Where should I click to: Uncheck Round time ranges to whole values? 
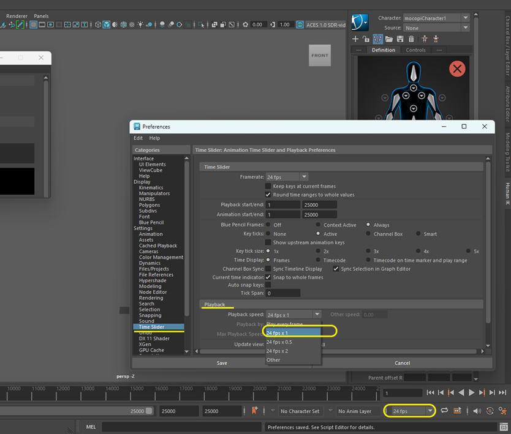[268, 195]
